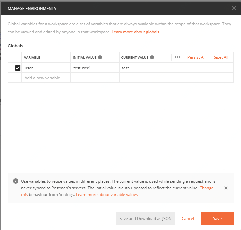The height and width of the screenshot is (230, 241).
Task: Edit the test current value cell
Action: pos(176,68)
